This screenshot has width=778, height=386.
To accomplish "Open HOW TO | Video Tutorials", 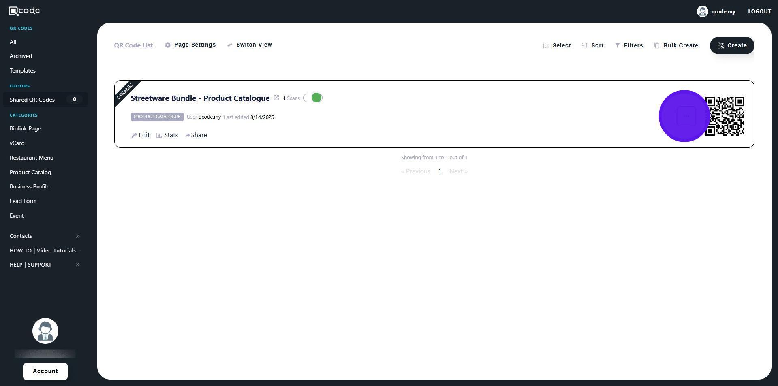I will tap(43, 250).
